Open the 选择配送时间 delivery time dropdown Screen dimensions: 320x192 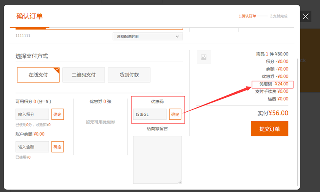tap(147, 37)
